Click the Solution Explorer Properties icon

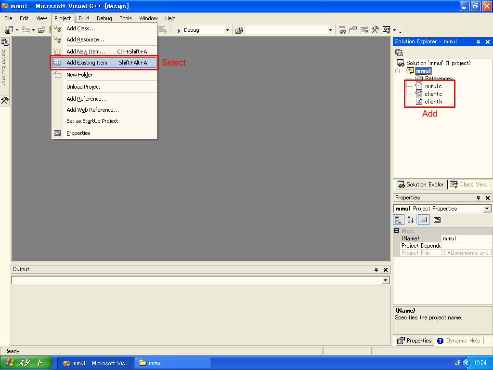(x=399, y=53)
